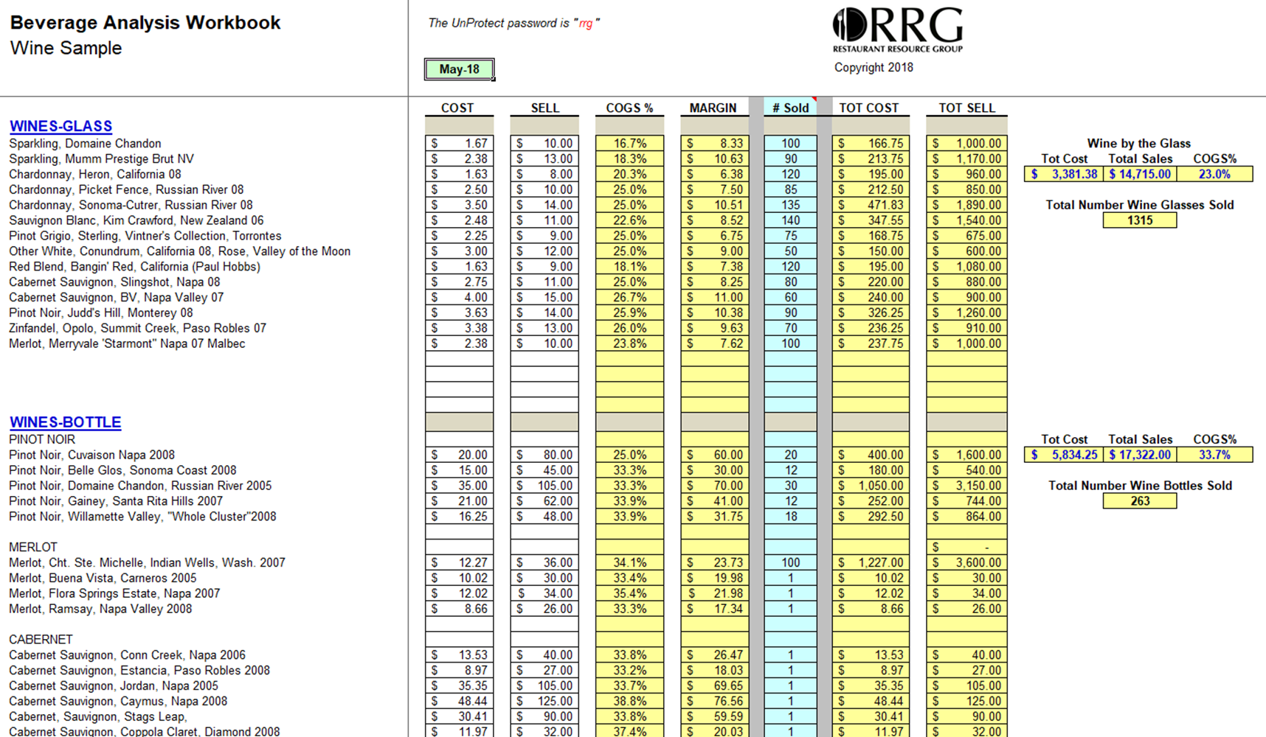The image size is (1266, 737).
Task: Select the bottle Tot Cost of $5,834.25
Action: 1063,455
